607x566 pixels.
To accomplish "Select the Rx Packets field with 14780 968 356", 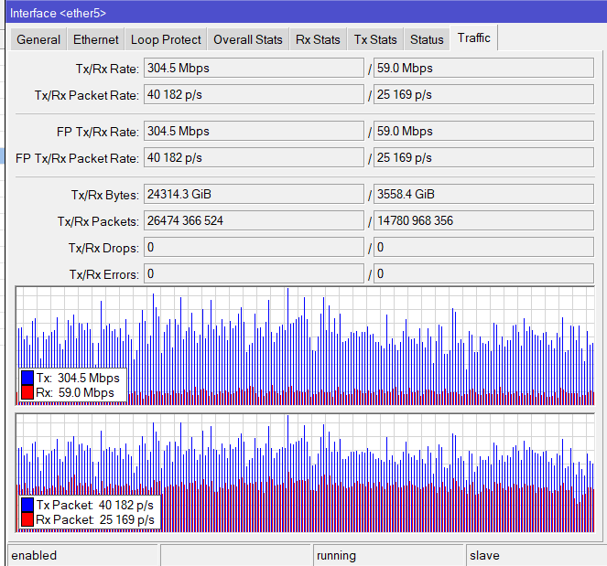I will point(483,221).
